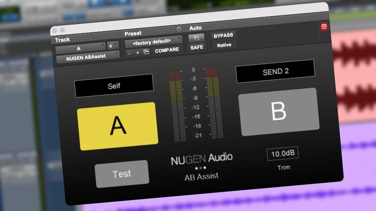This screenshot has width=376, height=211.
Task: Select previous preset with minus button
Action: (129, 53)
